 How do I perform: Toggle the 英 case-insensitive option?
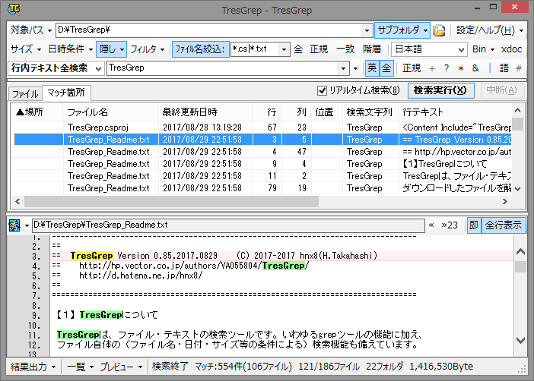372,68
